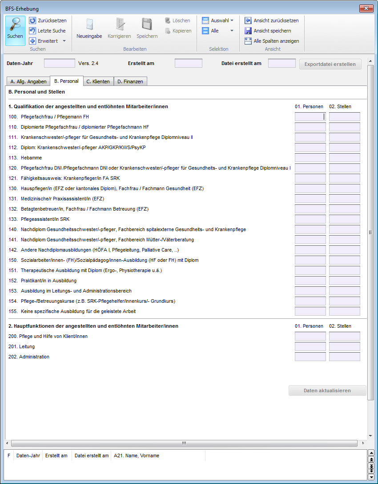The height and width of the screenshot is (484, 378).
Task: Click Stellen field for row 133 Pflegeassistent/in SRK
Action: [x=344, y=219]
